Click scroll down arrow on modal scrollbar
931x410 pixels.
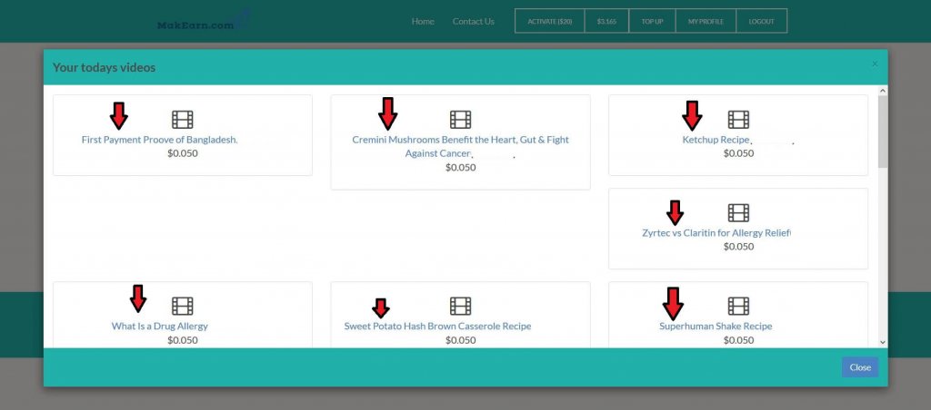882,342
